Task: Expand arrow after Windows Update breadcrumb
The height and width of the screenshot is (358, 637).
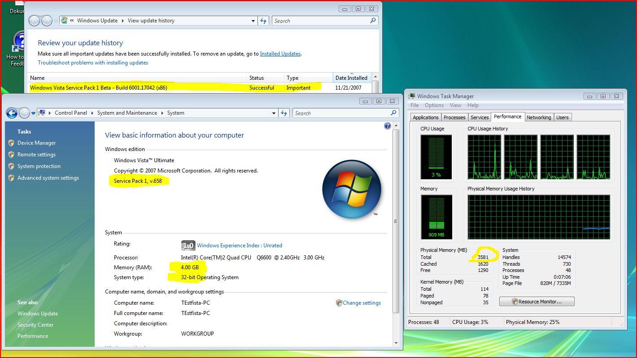Action: [122, 21]
